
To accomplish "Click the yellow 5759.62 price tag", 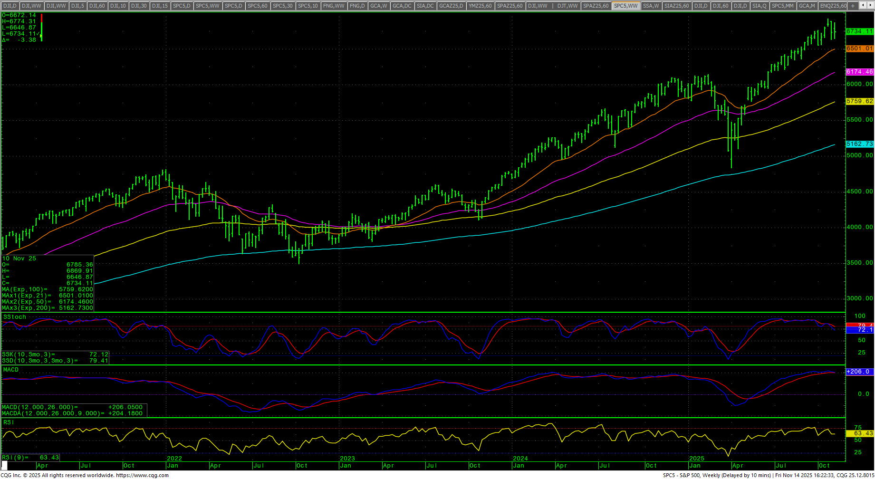I will [859, 101].
